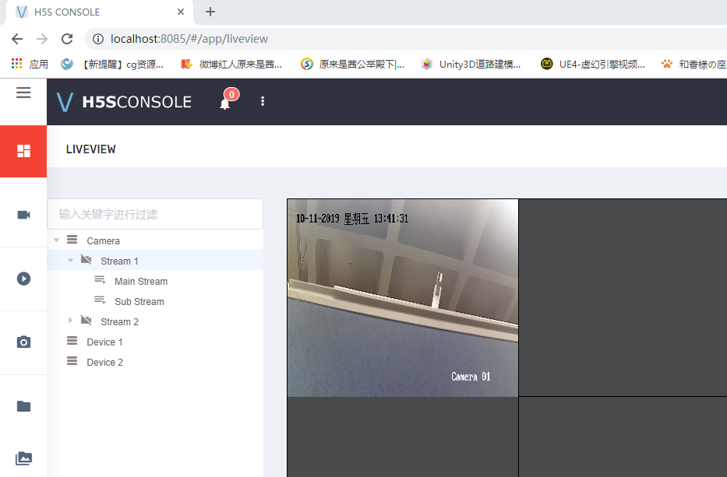Viewport: 727px width, 477px height.
Task: Open the snapshot camera sidebar icon
Action: click(23, 342)
